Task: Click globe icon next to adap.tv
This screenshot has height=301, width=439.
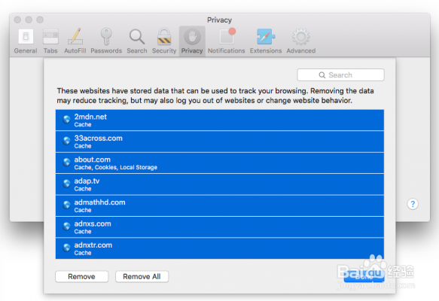Action: point(66,184)
